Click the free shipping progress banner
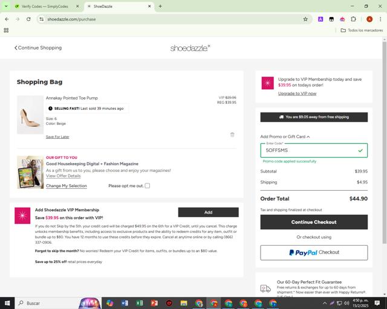The height and width of the screenshot is (309, 387). [314, 117]
